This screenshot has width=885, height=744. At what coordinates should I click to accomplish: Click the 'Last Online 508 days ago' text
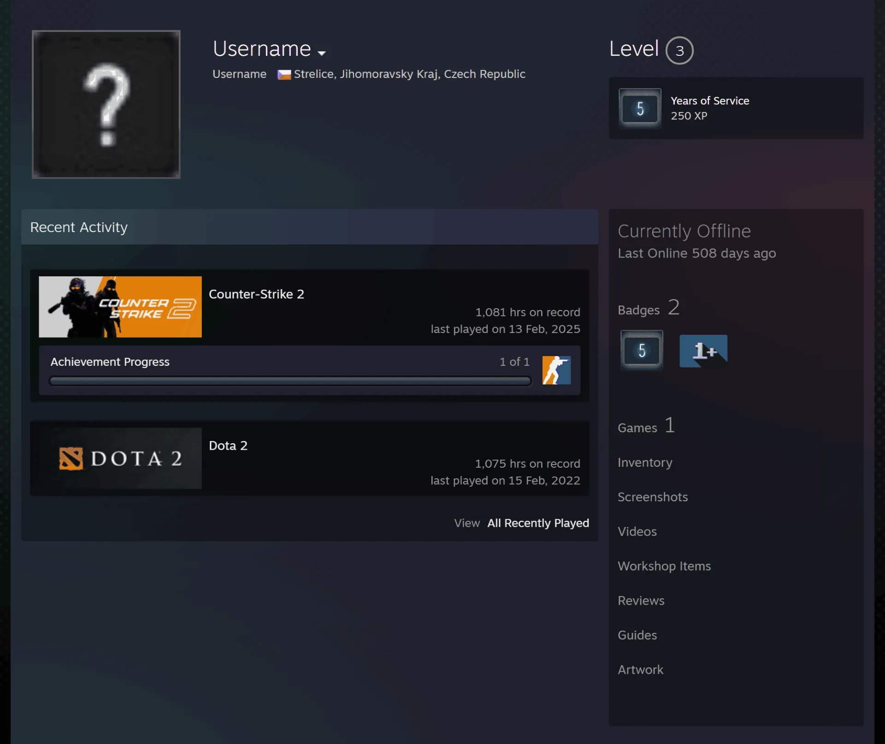(x=696, y=253)
